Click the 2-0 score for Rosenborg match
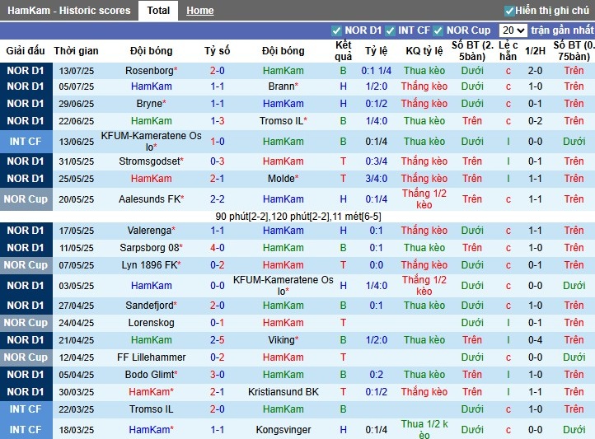595x439 pixels. pos(218,71)
